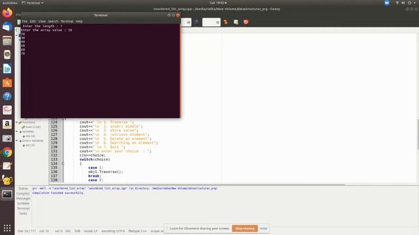The height and width of the screenshot is (235, 419).
Task: Open the Terminal menu in Terminal window
Action: [x=67, y=22]
